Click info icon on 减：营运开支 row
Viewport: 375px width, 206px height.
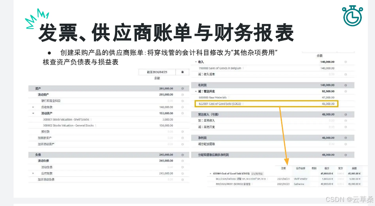pos(346,91)
